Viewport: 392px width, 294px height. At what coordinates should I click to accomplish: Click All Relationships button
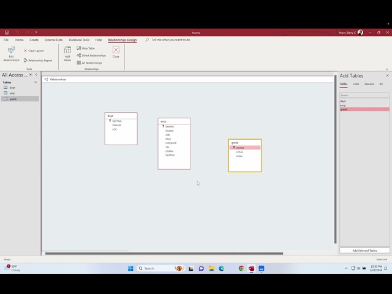[89, 62]
